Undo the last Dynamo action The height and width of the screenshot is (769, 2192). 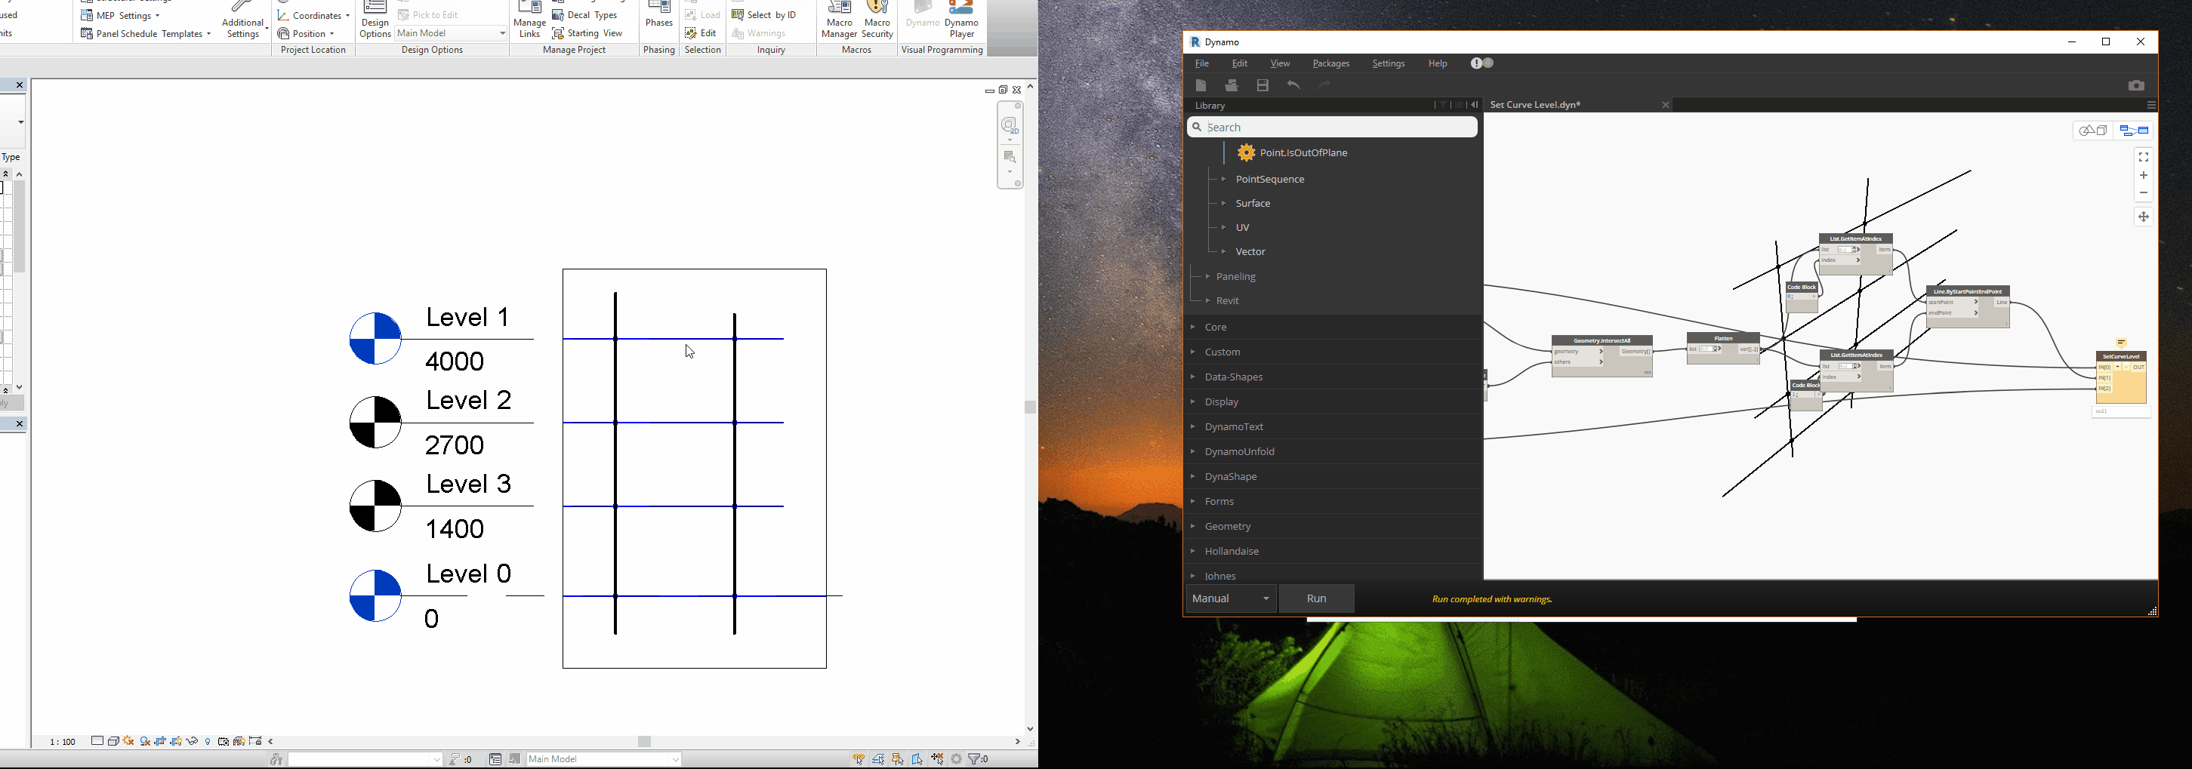pyautogui.click(x=1293, y=85)
